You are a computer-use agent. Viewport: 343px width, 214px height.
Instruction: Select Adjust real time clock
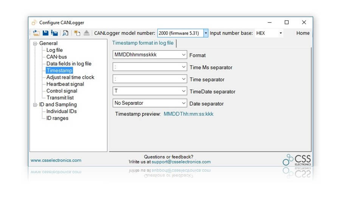70,77
